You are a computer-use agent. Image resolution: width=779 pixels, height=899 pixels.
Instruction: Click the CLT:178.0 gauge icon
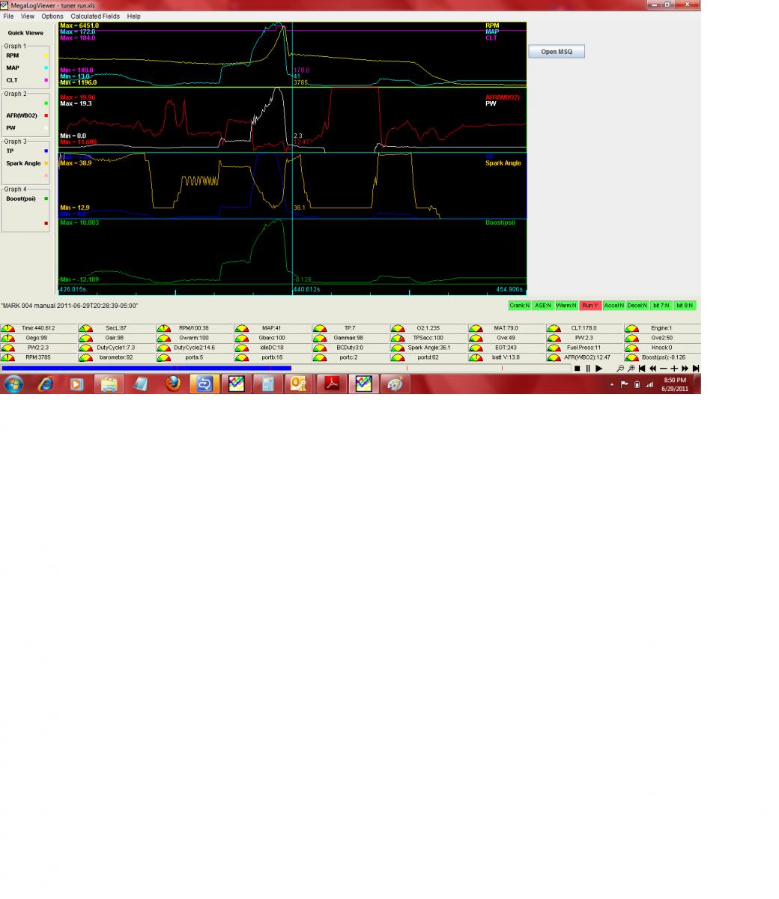pos(553,328)
